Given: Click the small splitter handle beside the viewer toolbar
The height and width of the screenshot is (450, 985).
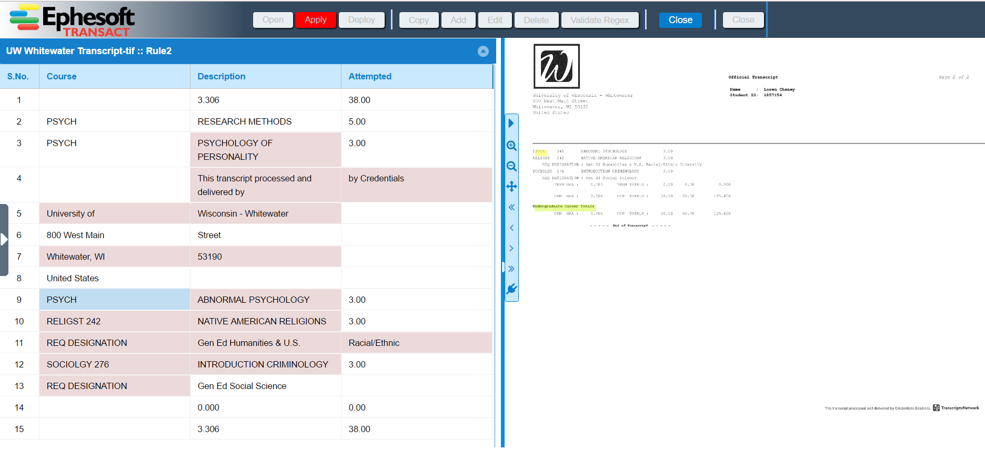Looking at the screenshot, I should (503, 268).
